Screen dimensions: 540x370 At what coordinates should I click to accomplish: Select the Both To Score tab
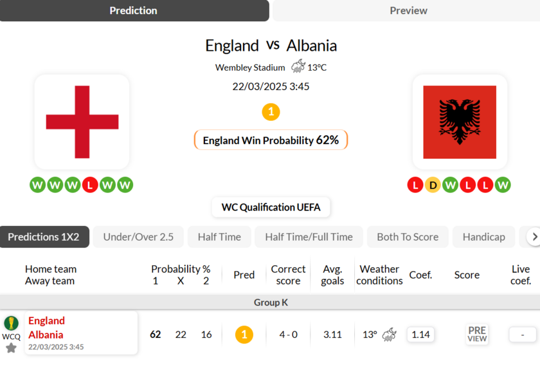[408, 237]
